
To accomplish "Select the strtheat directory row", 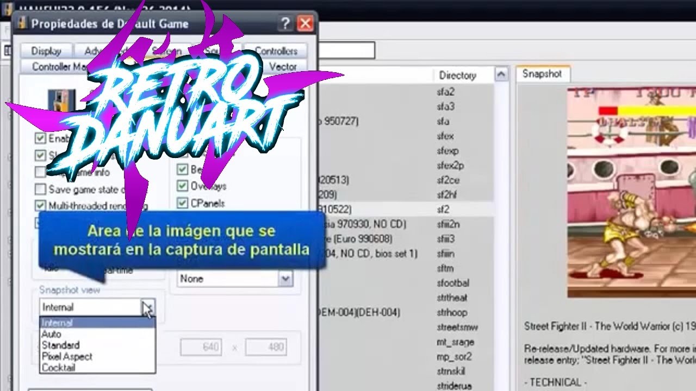I will 452,298.
